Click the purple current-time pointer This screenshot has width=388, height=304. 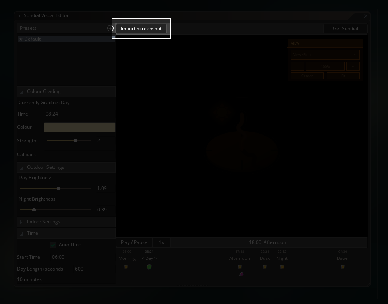[x=241, y=274]
